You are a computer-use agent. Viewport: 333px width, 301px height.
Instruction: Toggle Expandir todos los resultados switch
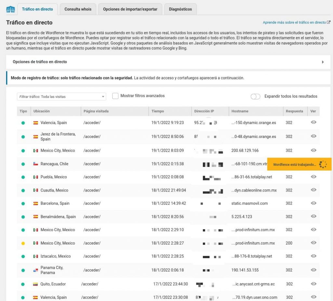click(255, 96)
